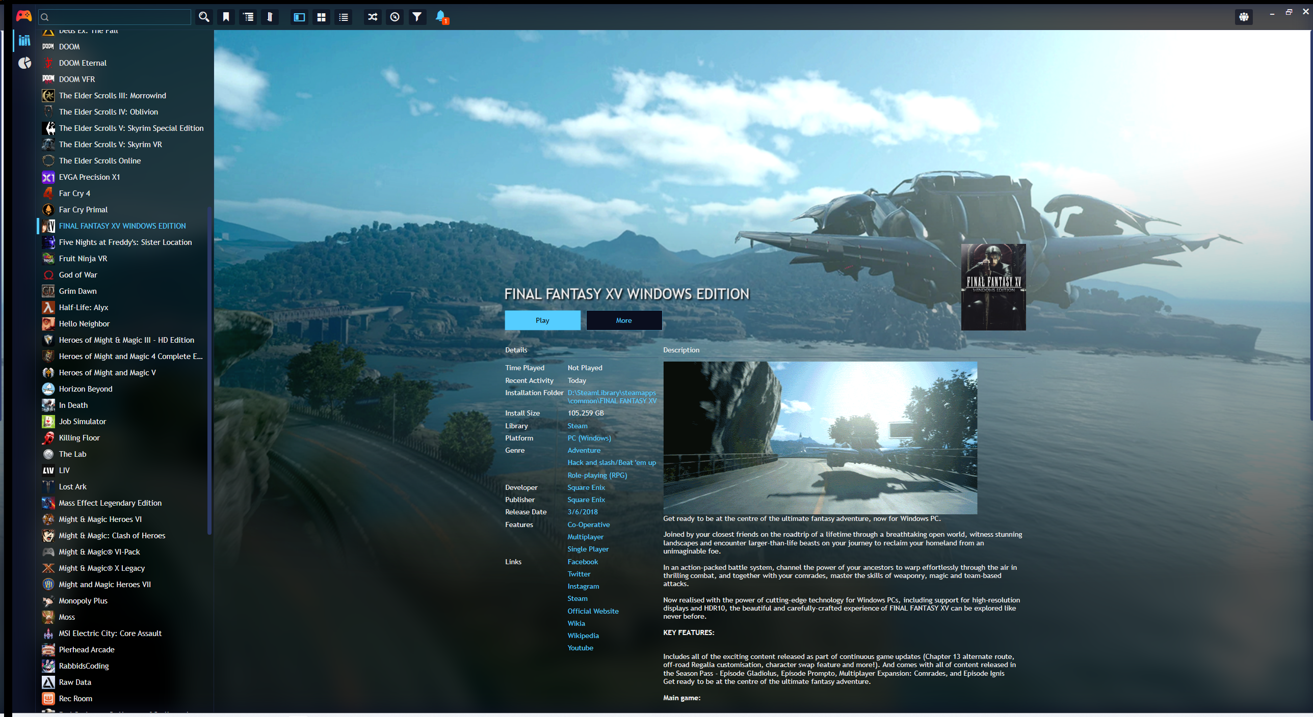This screenshot has width=1313, height=717.
Task: Click the game list vertical scrollbar
Action: (209, 370)
